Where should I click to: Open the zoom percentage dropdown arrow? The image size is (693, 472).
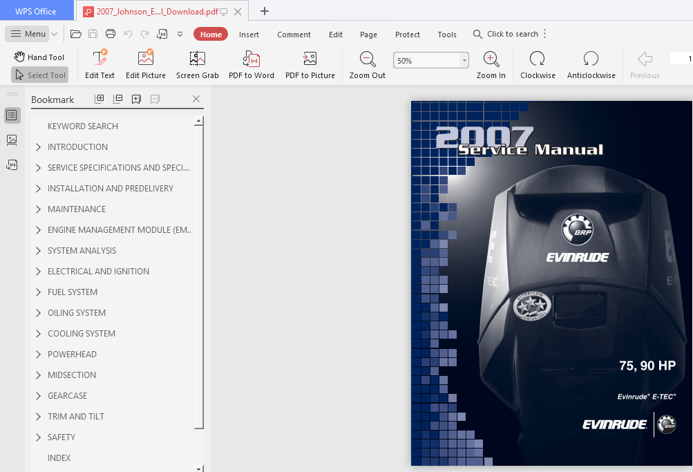point(464,61)
